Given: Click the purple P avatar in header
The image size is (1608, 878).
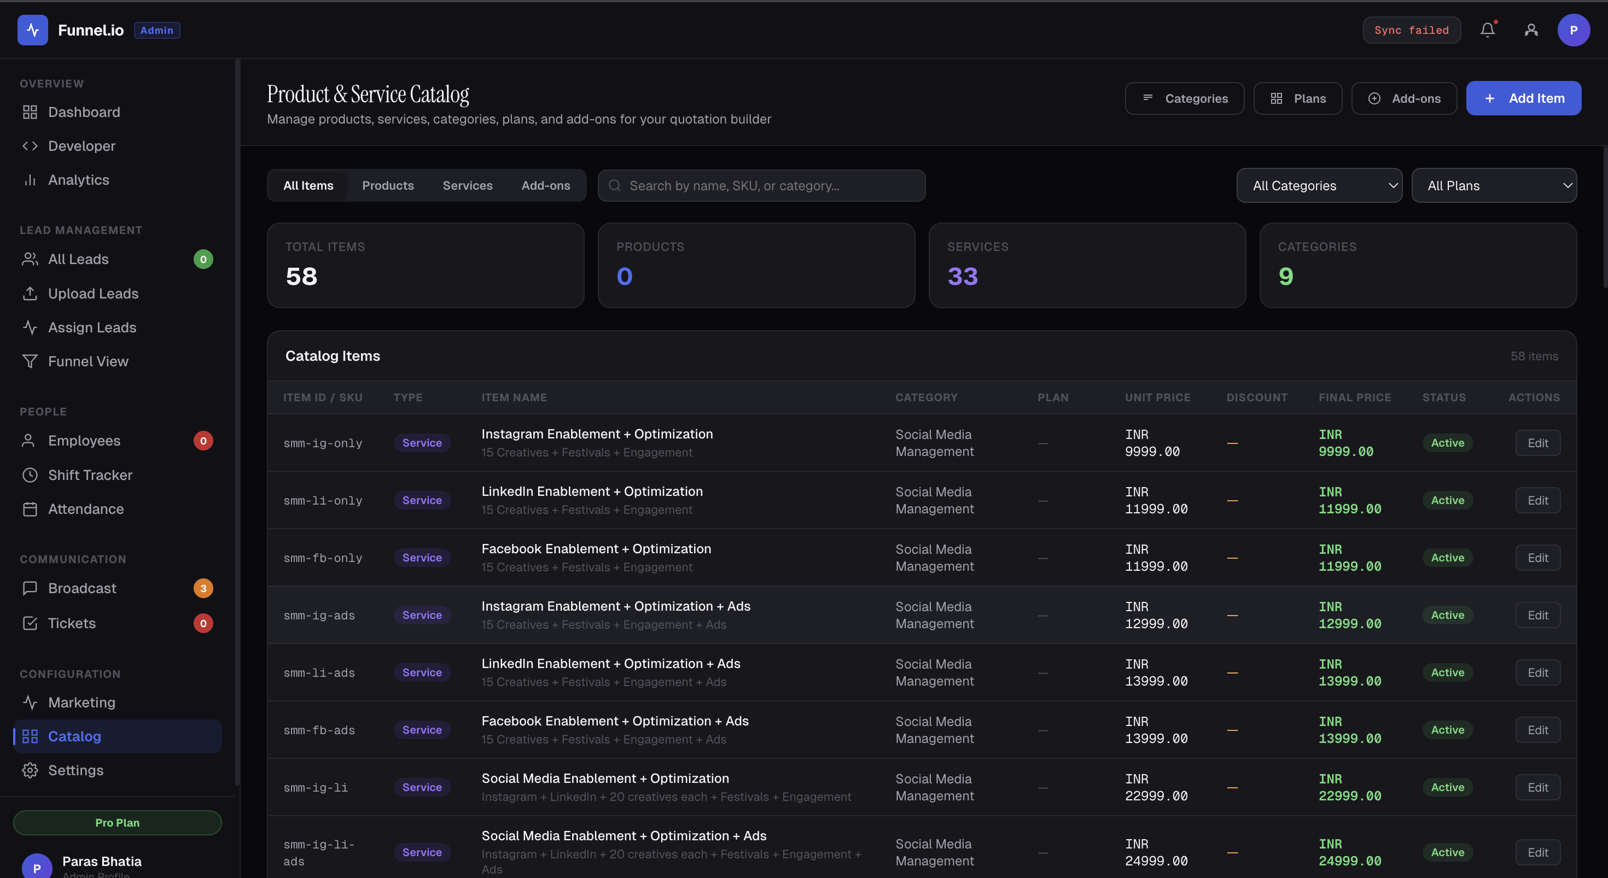Looking at the screenshot, I should pyautogui.click(x=1573, y=30).
